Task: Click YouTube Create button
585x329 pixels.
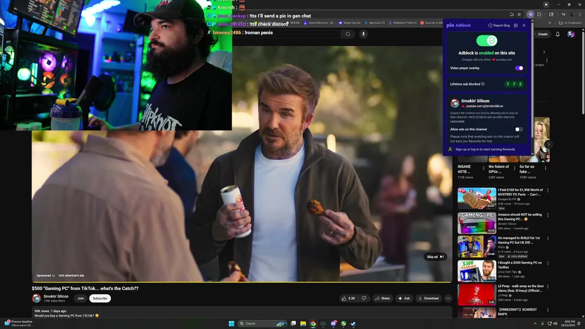Action: pos(542,34)
